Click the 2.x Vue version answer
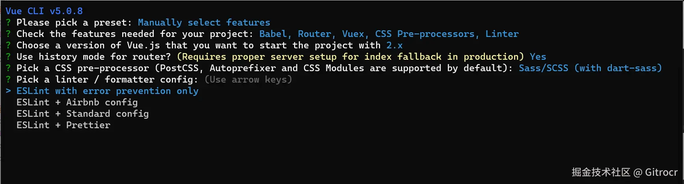The height and width of the screenshot is (184, 684). click(394, 46)
